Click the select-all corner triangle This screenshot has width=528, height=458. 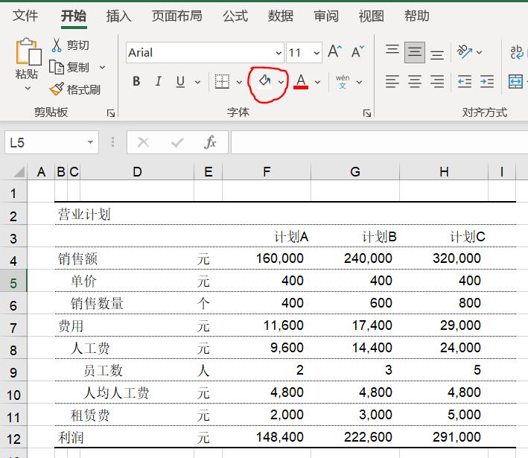click(19, 172)
